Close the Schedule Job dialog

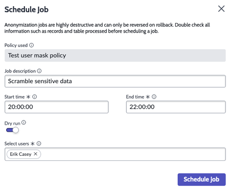221,9
